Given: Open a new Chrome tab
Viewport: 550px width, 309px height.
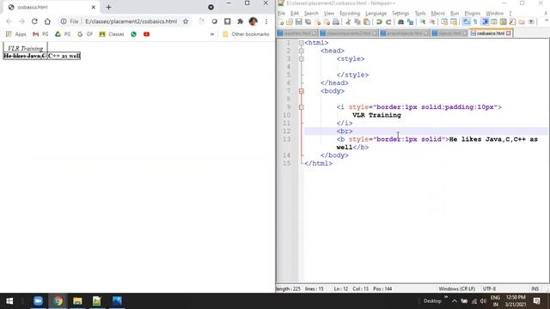Looking at the screenshot, I should coord(109,7).
